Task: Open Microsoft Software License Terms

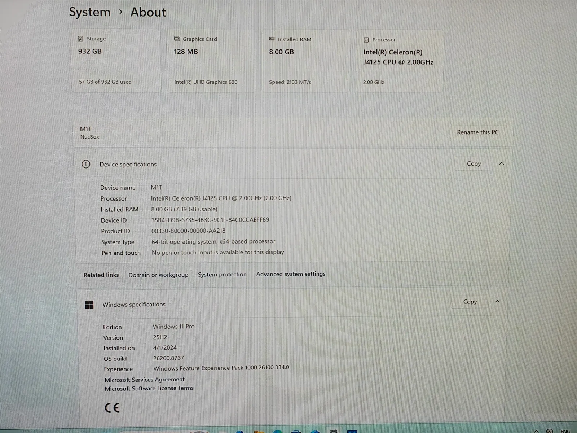Action: tap(149, 388)
